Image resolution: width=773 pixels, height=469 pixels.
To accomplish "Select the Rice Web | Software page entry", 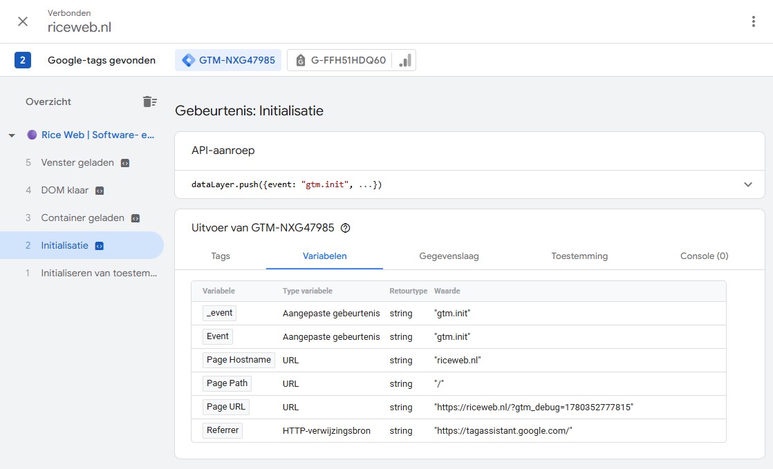I will click(x=97, y=135).
